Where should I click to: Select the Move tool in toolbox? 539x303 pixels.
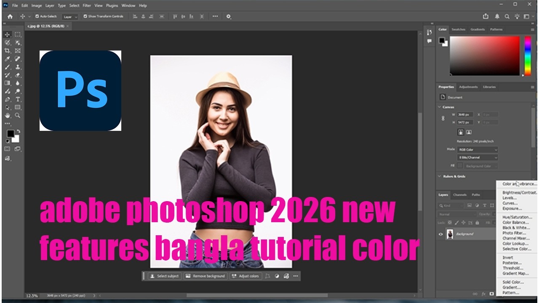click(8, 35)
